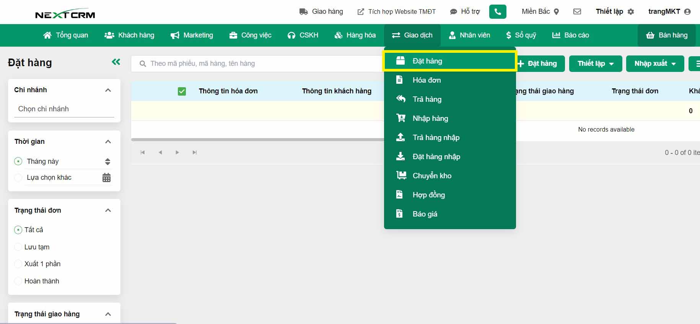Open the Nhập xuất dropdown button

[654, 63]
